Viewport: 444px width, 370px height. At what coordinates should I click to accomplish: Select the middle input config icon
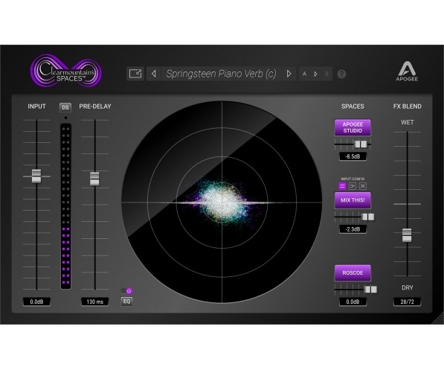click(x=353, y=186)
